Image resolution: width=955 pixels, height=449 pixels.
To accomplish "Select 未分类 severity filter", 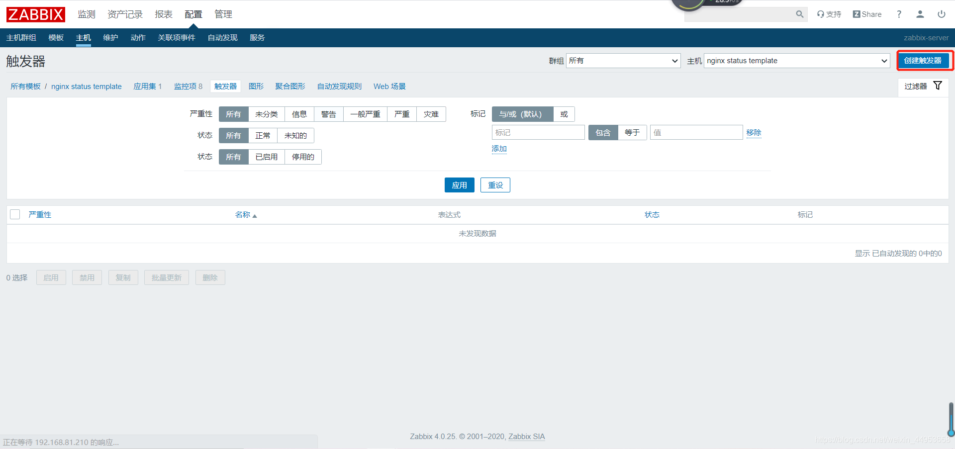I will [x=267, y=114].
